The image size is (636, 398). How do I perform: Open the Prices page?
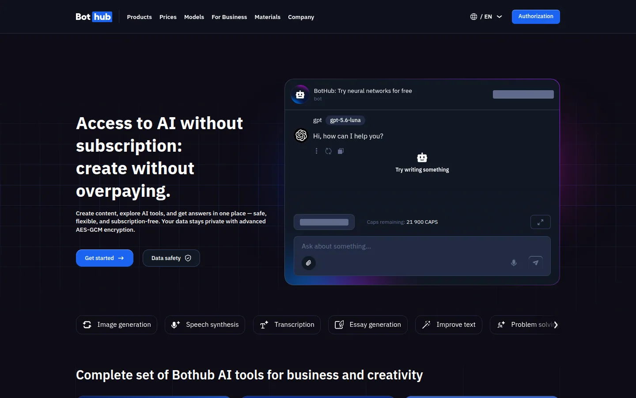point(168,17)
